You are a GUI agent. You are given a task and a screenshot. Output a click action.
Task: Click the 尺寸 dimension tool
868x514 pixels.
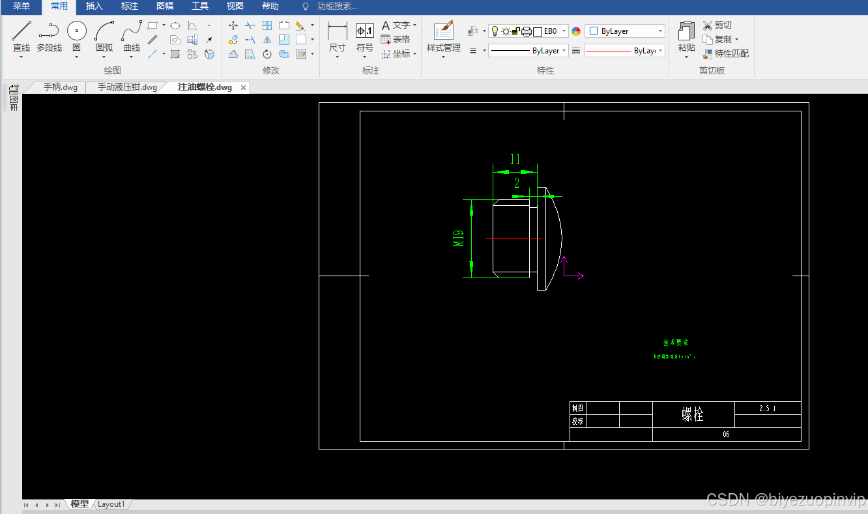(x=337, y=37)
